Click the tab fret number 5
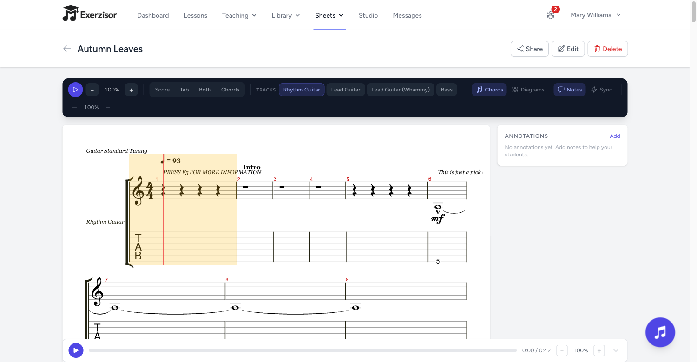This screenshot has height=362, width=697. [438, 262]
